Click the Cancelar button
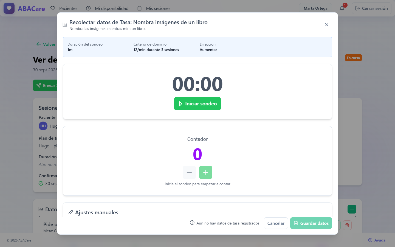395x247 pixels. 276,223
